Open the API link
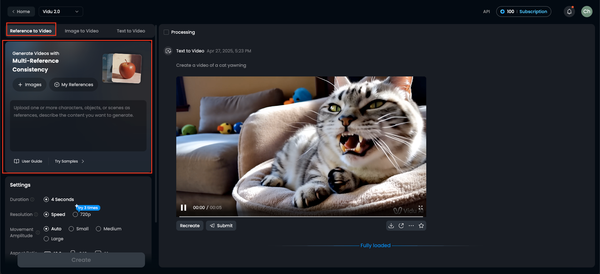Screen dimensions: 600x274 click(487, 12)
